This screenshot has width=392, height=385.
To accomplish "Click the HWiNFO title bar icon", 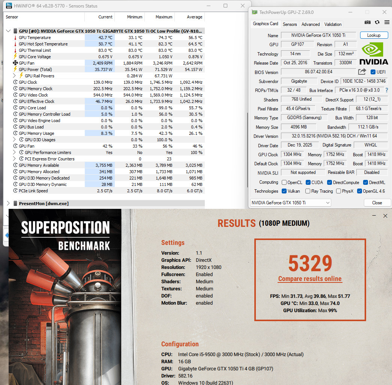I will (x=9, y=6).
